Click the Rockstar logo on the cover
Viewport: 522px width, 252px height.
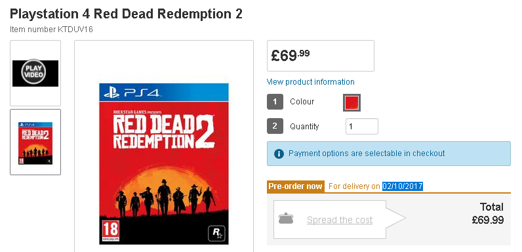click(x=216, y=233)
